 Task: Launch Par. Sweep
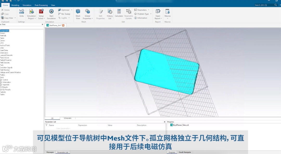click(x=64, y=14)
